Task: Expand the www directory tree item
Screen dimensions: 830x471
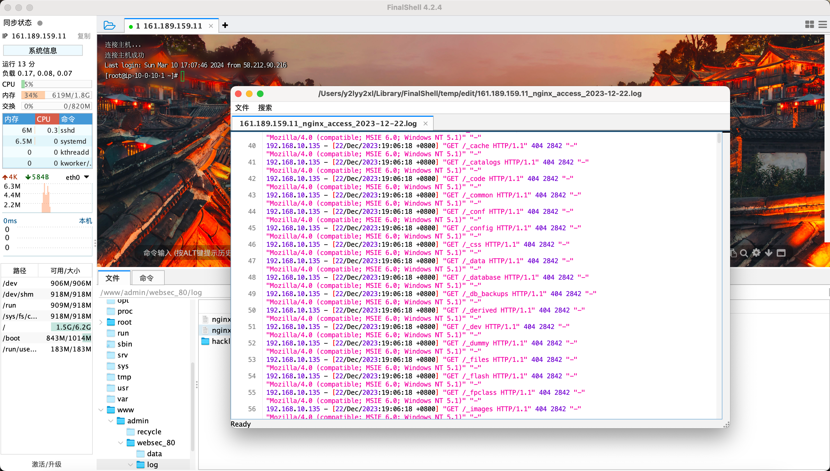Action: pyautogui.click(x=106, y=410)
